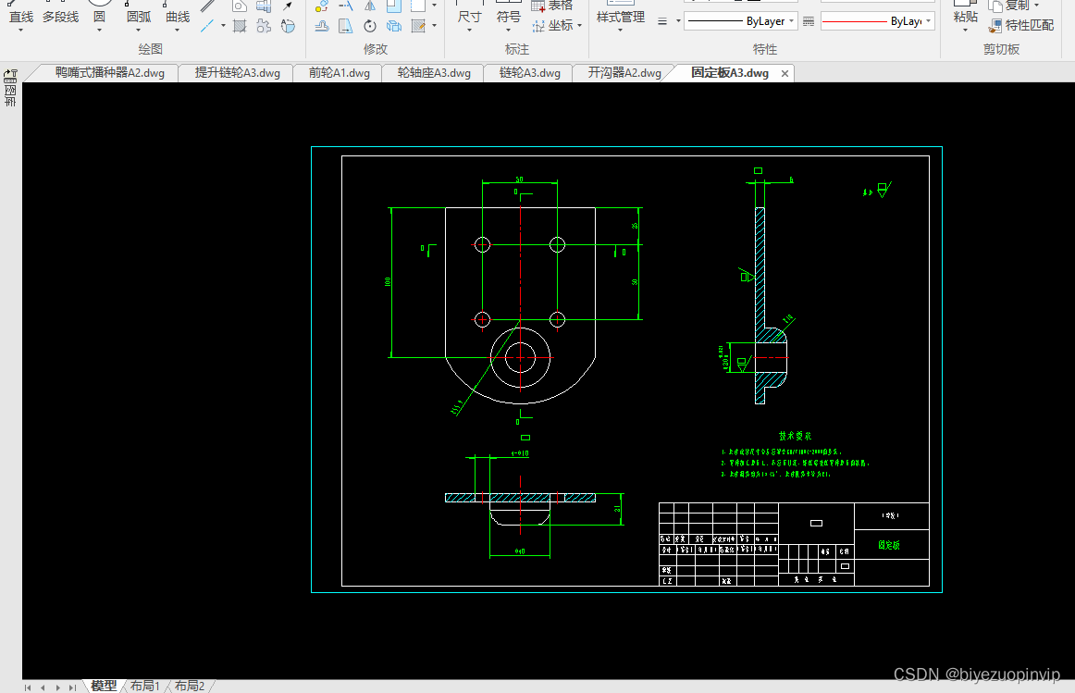Click the 直线 line button
The height and width of the screenshot is (693, 1075).
(20, 17)
